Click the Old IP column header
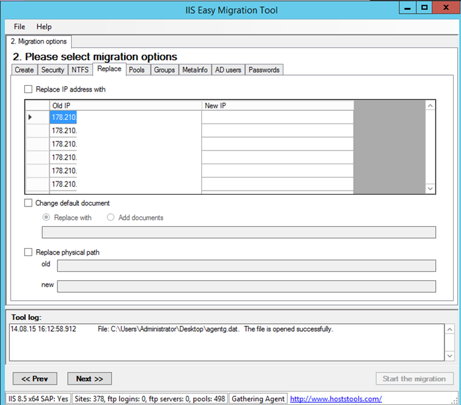The width and height of the screenshot is (461, 405). [x=125, y=106]
